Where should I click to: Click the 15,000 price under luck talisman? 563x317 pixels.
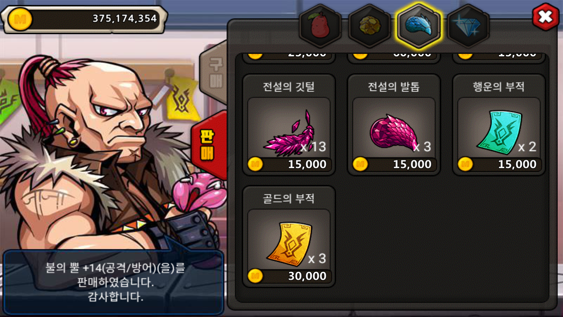point(517,164)
